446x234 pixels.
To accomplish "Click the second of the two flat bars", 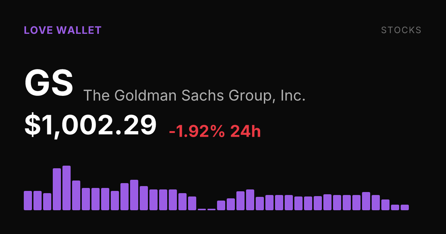I will click(211, 209).
